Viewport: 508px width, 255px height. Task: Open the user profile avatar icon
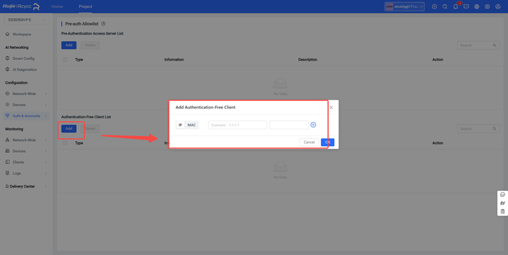498,6
